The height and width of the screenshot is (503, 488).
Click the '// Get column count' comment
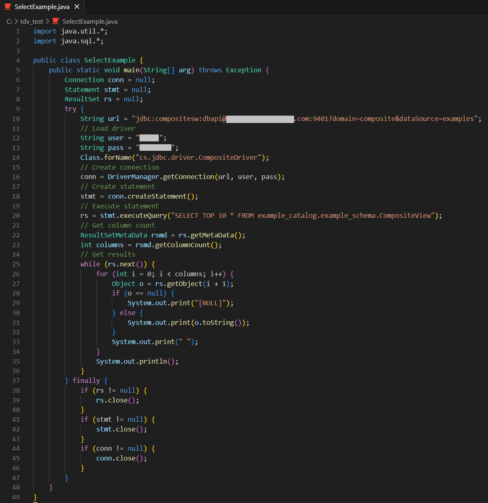(118, 226)
